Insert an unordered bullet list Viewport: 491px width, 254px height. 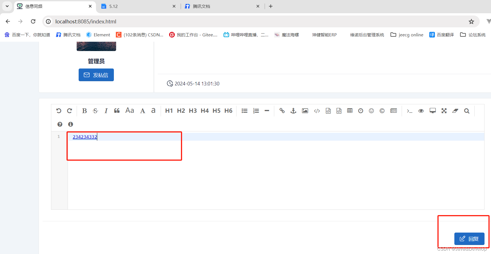point(244,111)
